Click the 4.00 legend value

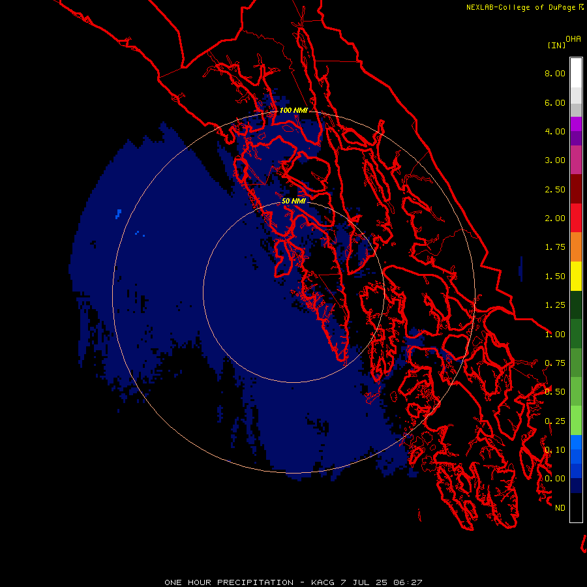(x=555, y=131)
